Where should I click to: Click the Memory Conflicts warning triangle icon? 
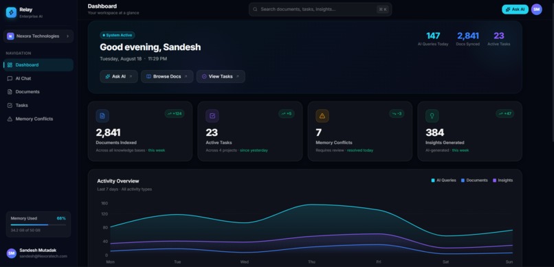pos(10,119)
